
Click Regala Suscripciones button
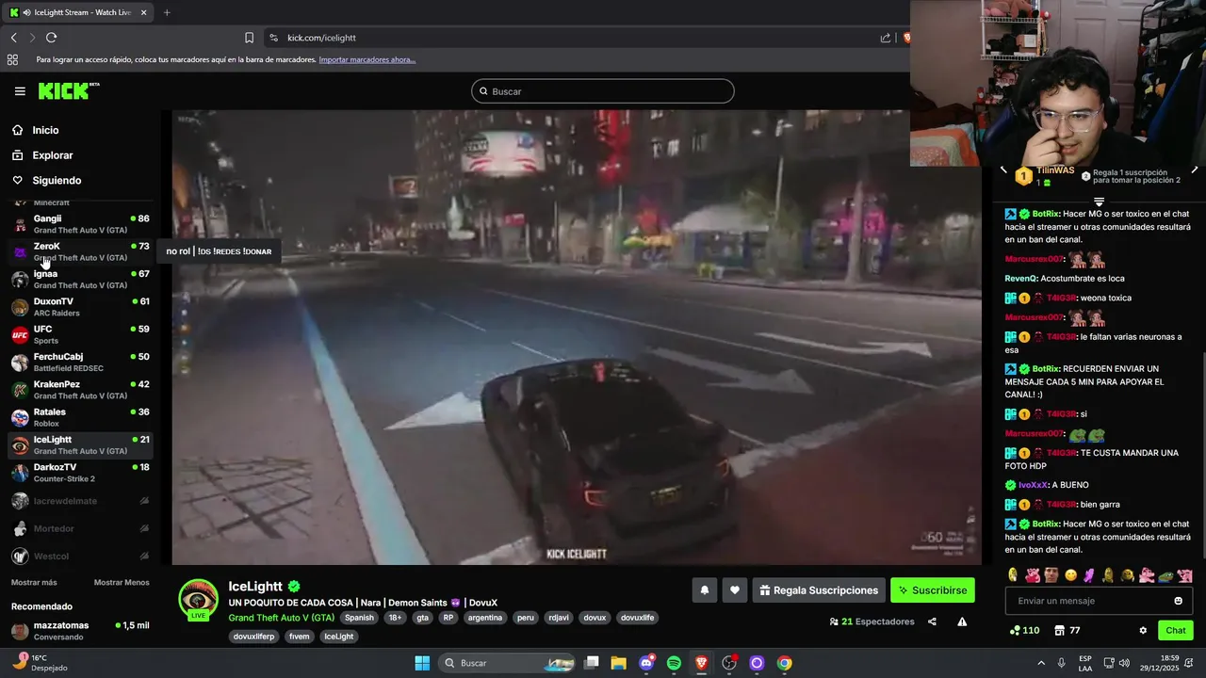(x=819, y=590)
